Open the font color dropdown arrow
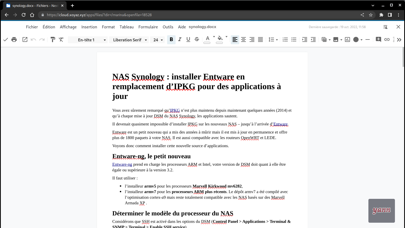Image resolution: width=405 pixels, height=228 pixels. tap(214, 37)
